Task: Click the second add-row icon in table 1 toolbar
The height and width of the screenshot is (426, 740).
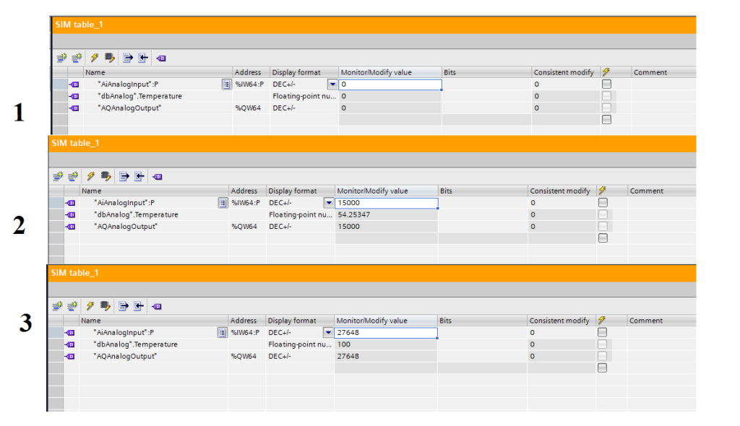Action: point(77,58)
